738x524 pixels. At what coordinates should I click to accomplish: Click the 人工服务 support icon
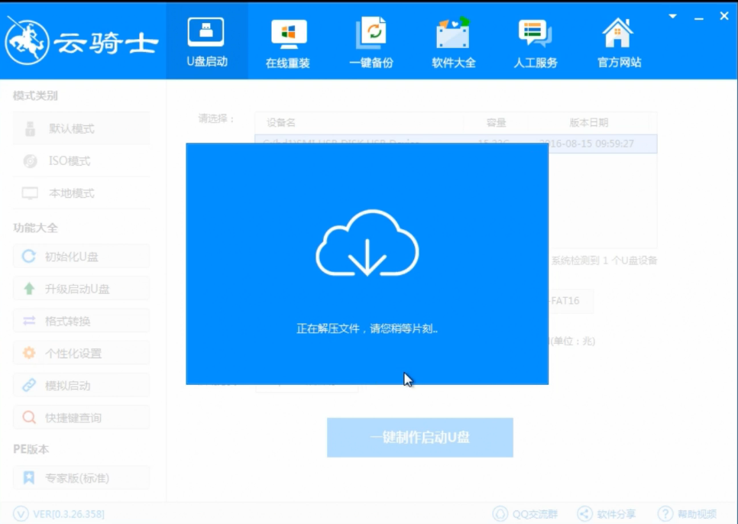point(535,44)
